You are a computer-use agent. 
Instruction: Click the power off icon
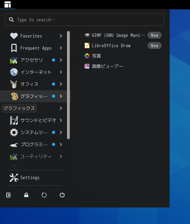(62, 195)
